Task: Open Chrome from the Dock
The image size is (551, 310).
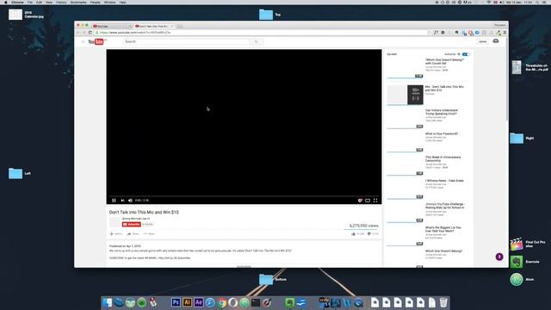Action: pos(221,302)
